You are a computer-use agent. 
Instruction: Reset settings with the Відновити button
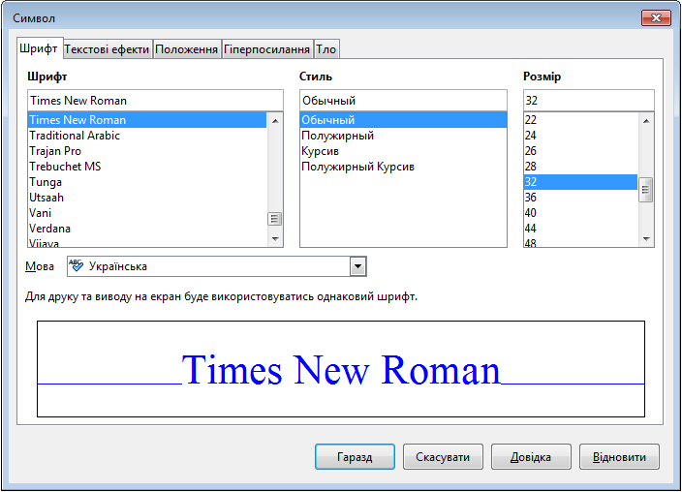tap(619, 457)
